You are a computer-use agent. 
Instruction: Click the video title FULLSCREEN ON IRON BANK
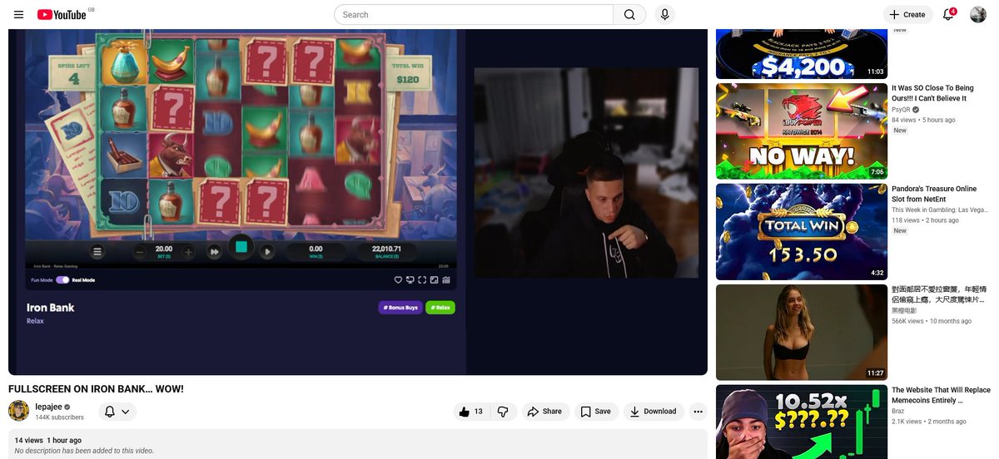(x=96, y=388)
